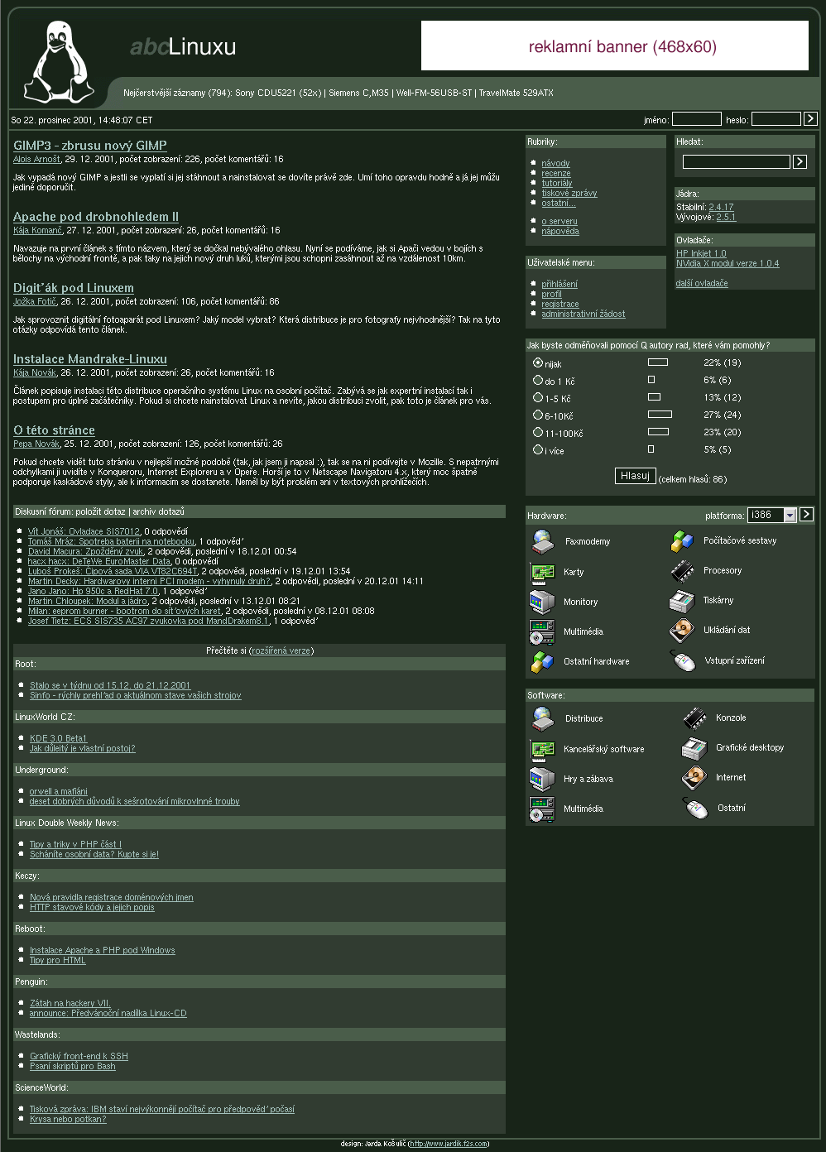Click the '6-10Kč' 27% result bar

[x=660, y=415]
